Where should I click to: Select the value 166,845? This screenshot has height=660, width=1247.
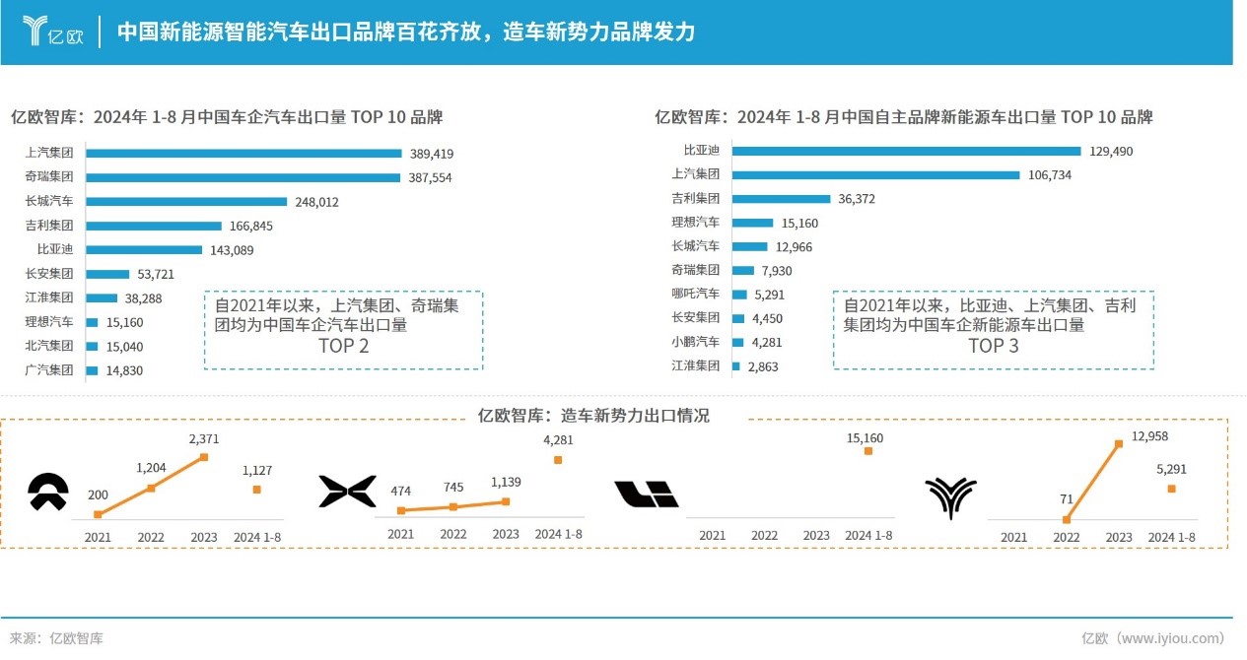pyautogui.click(x=252, y=226)
